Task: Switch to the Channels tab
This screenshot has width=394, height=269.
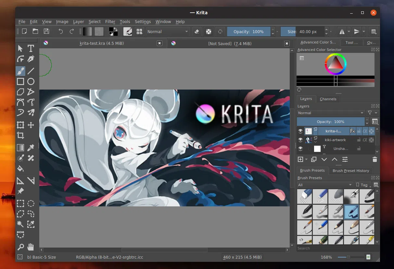Action: [328, 99]
